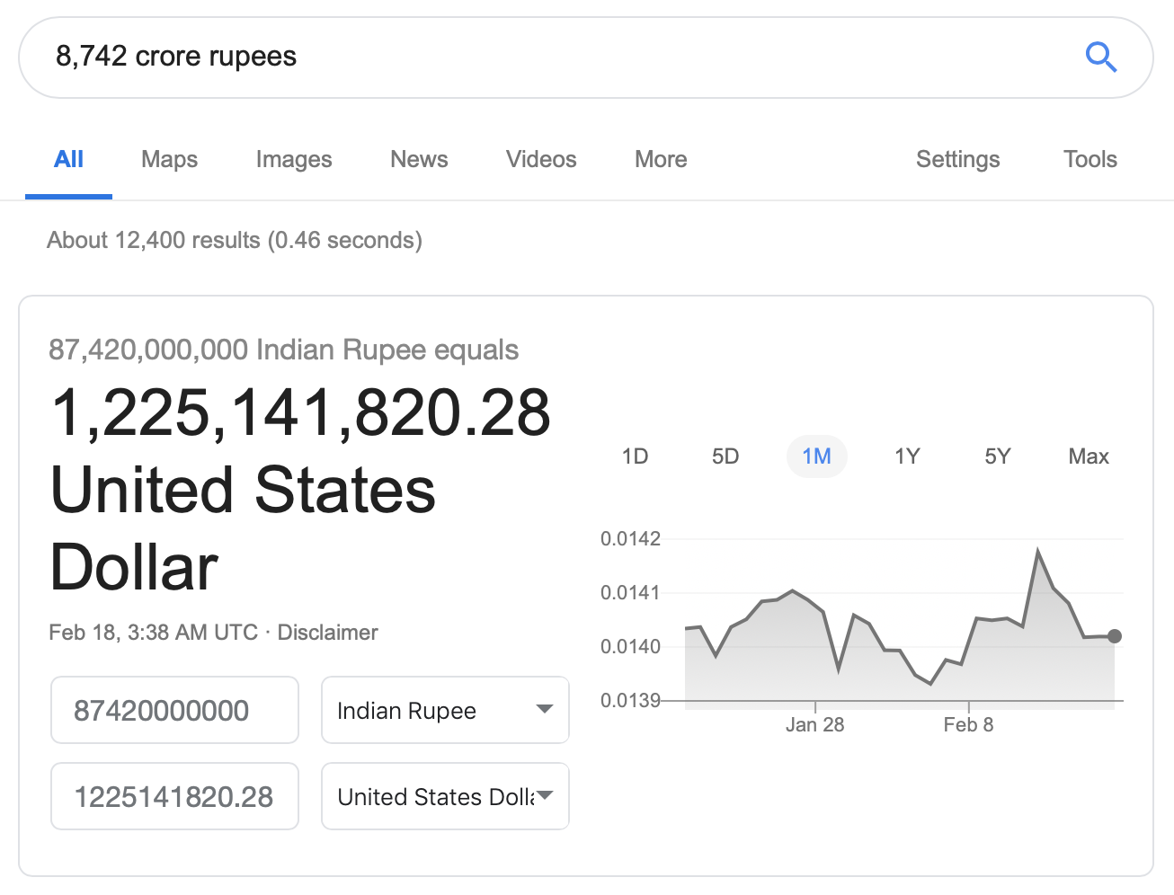The width and height of the screenshot is (1174, 895).
Task: Open search Settings
Action: point(957,159)
